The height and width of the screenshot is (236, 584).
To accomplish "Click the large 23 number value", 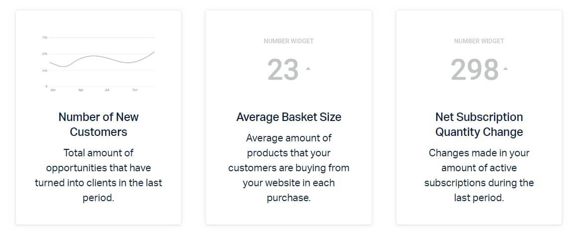I will click(x=283, y=69).
